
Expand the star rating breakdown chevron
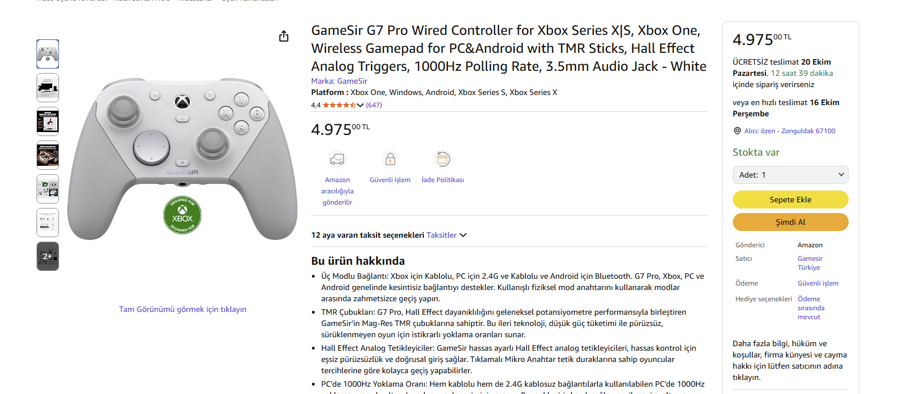pyautogui.click(x=360, y=105)
